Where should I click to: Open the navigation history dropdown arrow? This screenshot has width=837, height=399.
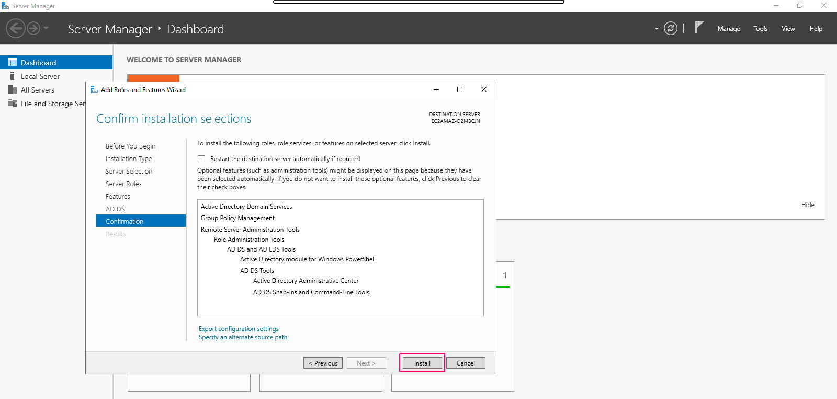click(46, 28)
